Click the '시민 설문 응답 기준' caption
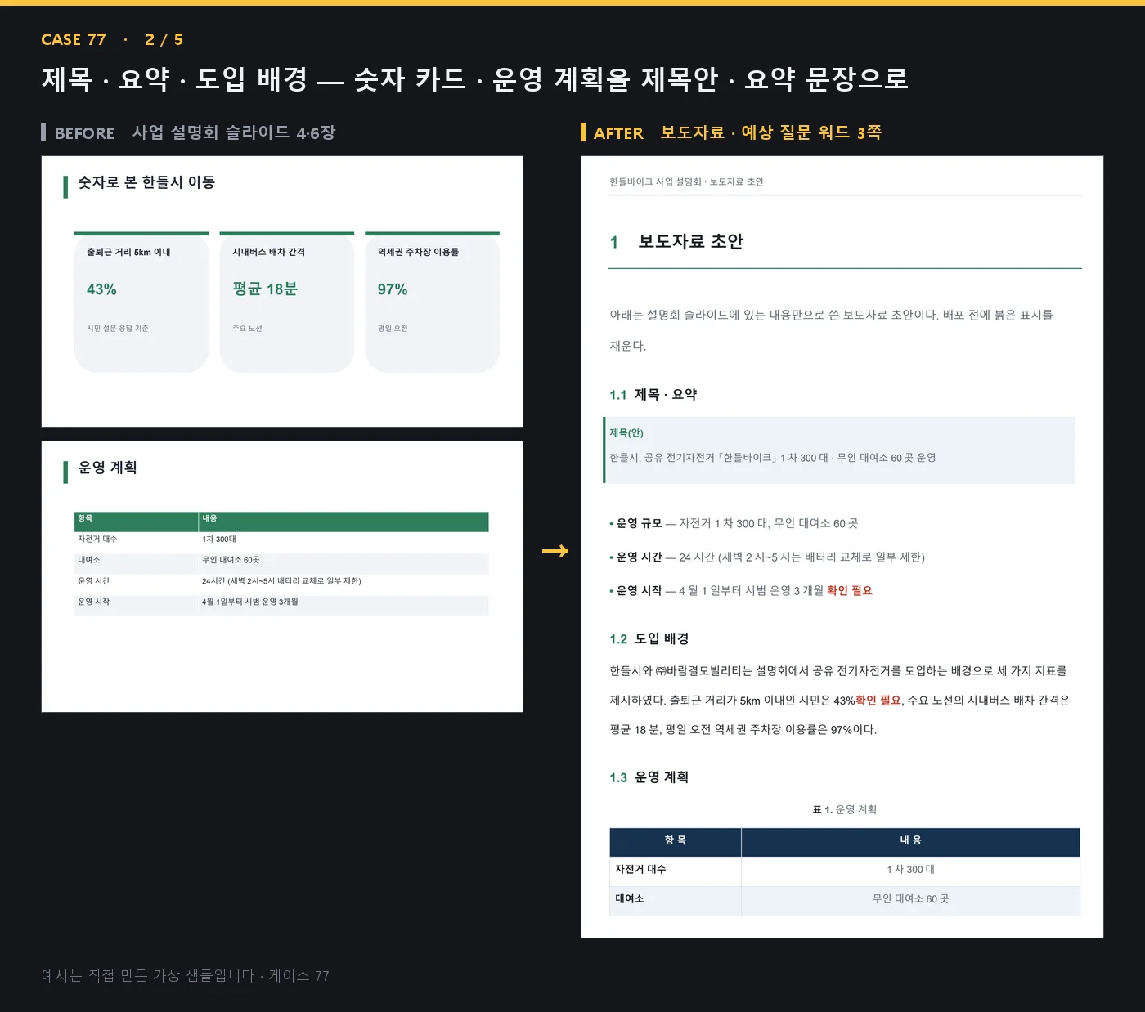The image size is (1145, 1012). 118,329
